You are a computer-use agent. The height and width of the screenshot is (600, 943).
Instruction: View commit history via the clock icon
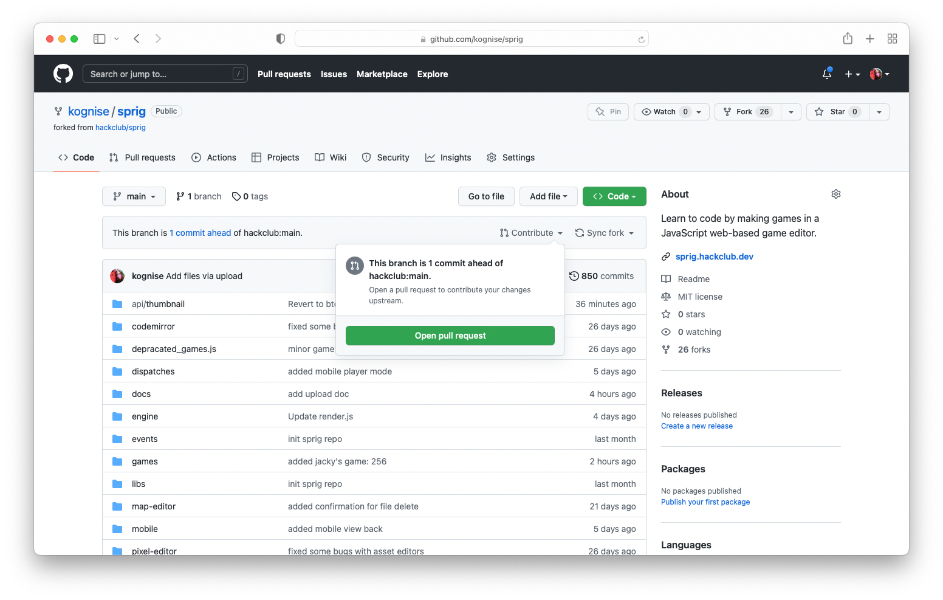(575, 275)
